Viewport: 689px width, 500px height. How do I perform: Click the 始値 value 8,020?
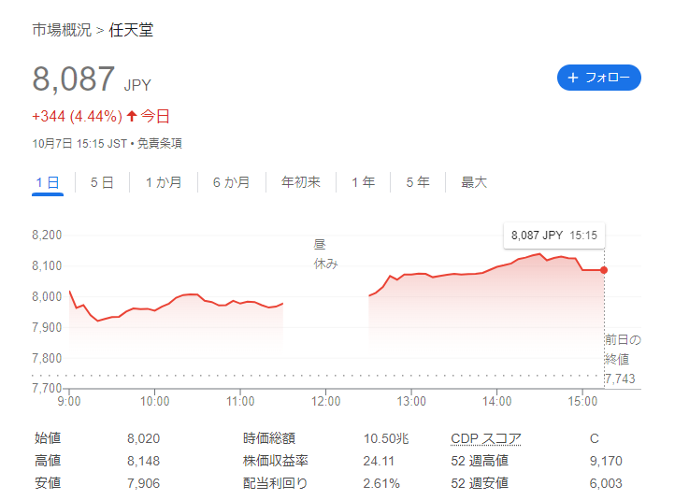(143, 438)
